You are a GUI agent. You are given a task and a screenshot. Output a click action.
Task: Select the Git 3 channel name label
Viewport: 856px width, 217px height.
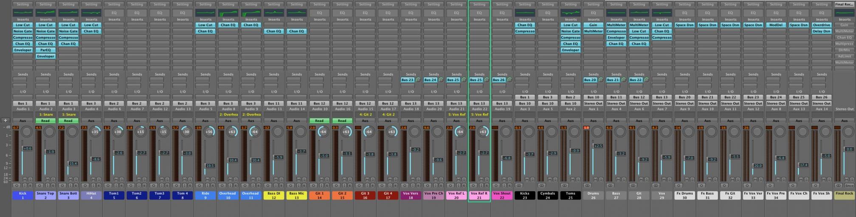click(x=366, y=195)
